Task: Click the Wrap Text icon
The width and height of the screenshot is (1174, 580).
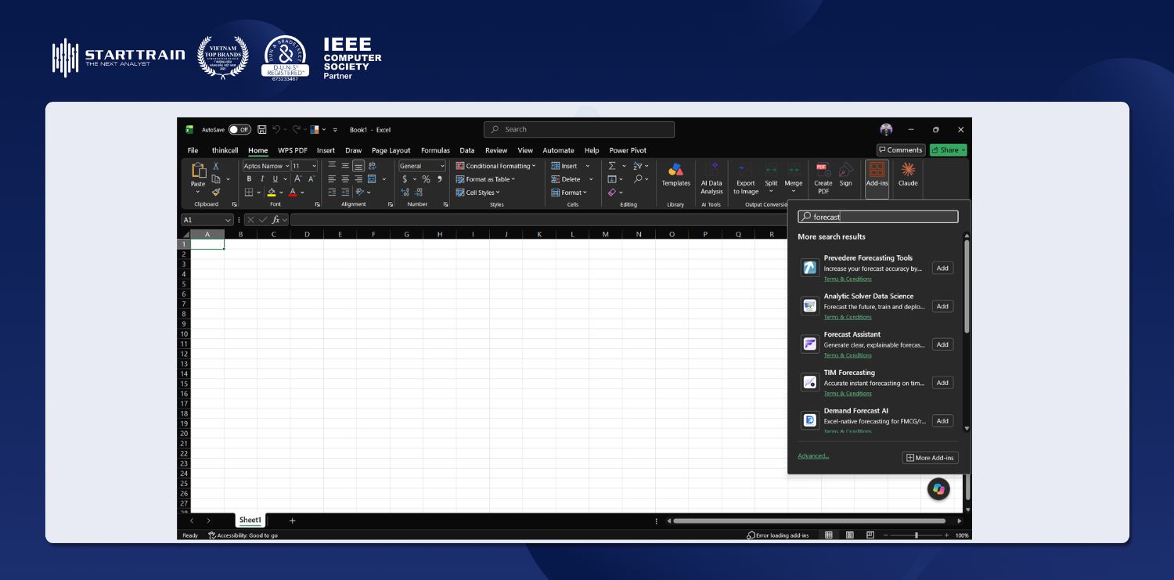Action: click(372, 166)
